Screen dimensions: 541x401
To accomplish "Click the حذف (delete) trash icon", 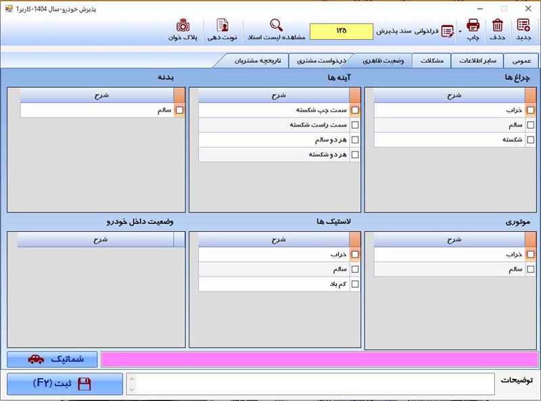I will pos(497,26).
